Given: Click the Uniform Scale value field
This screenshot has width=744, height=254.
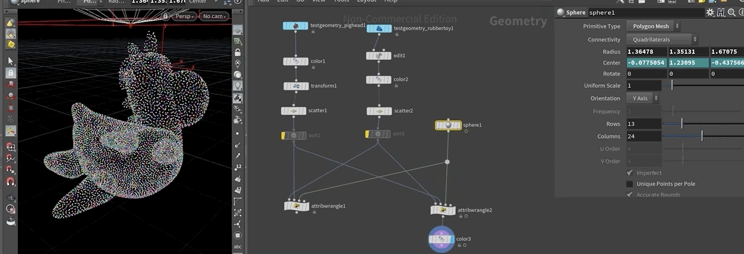Looking at the screenshot, I should [x=644, y=85].
